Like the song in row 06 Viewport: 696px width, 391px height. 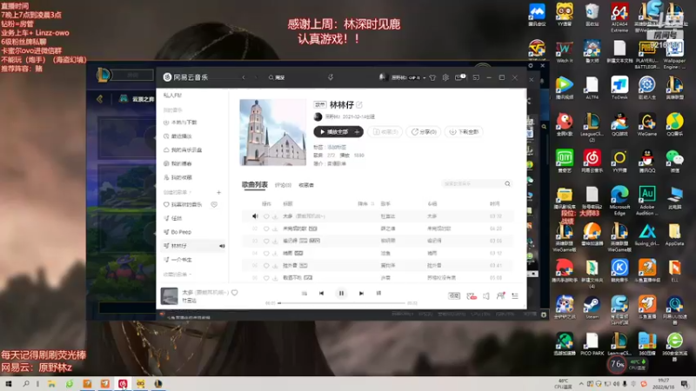click(266, 278)
